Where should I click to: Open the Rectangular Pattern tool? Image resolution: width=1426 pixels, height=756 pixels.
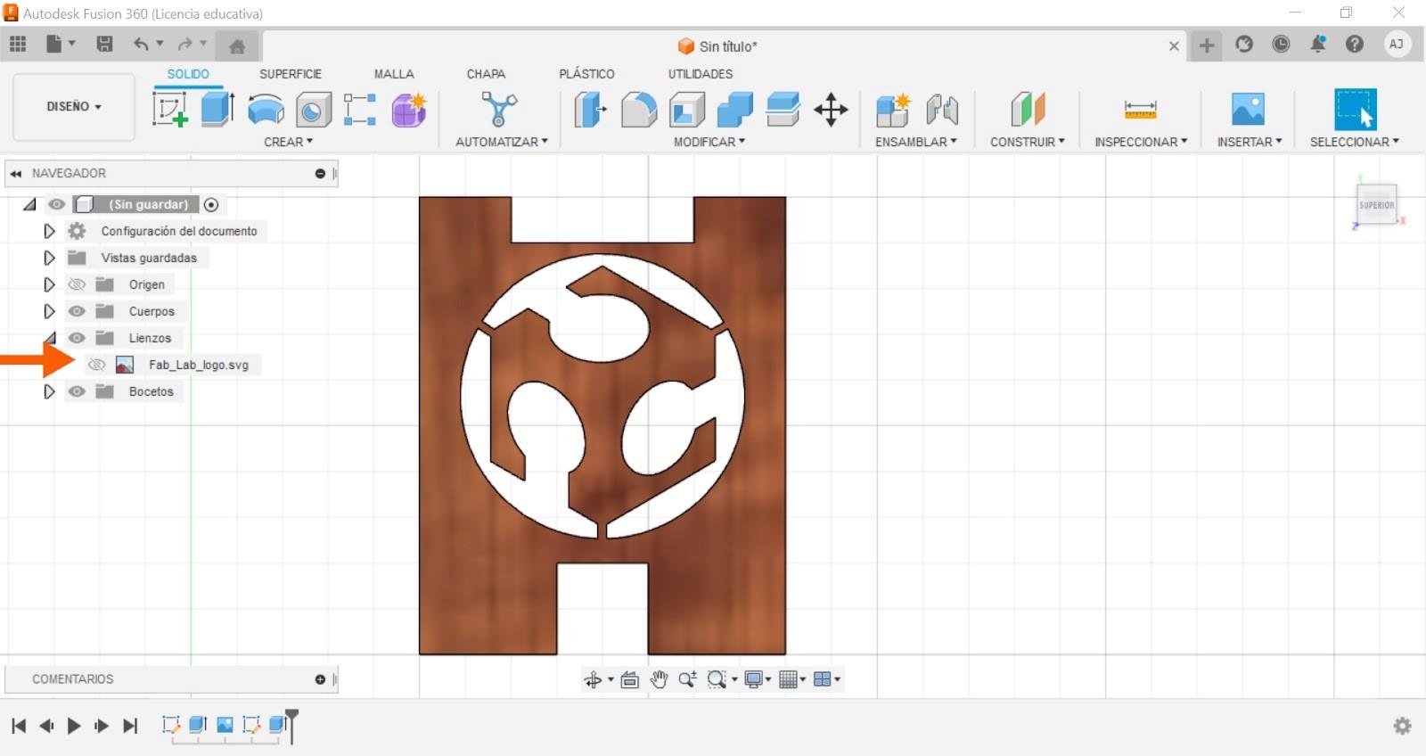[360, 110]
